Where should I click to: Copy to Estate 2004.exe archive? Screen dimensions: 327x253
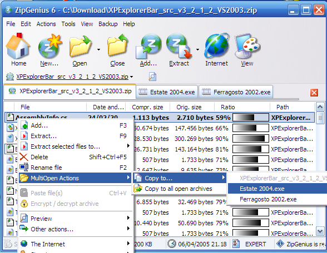tap(278, 189)
